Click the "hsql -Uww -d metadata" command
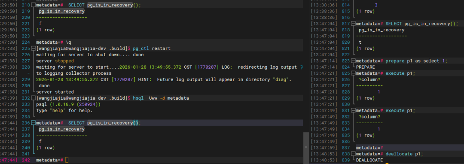Viewport: 464px width, 164px height. point(161,98)
